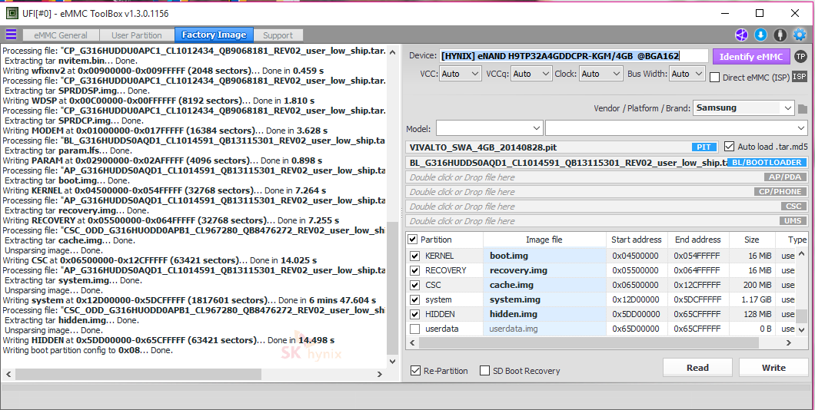The height and width of the screenshot is (410, 815).
Task: Expand the VCC voltage dropdown
Action: click(x=461, y=74)
